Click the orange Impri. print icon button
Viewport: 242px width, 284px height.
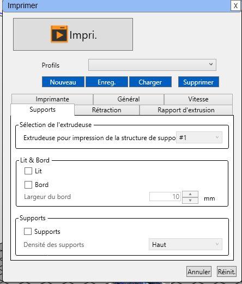[x=73, y=34]
